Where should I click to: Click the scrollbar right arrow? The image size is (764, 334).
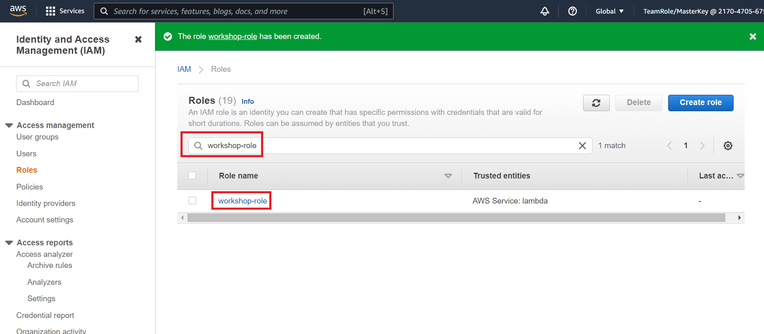pos(739,218)
